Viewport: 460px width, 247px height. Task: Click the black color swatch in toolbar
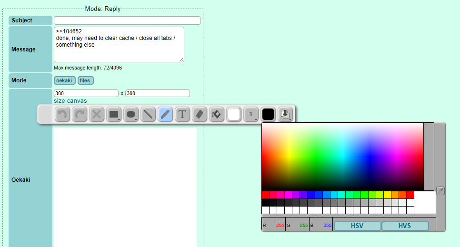(x=268, y=114)
